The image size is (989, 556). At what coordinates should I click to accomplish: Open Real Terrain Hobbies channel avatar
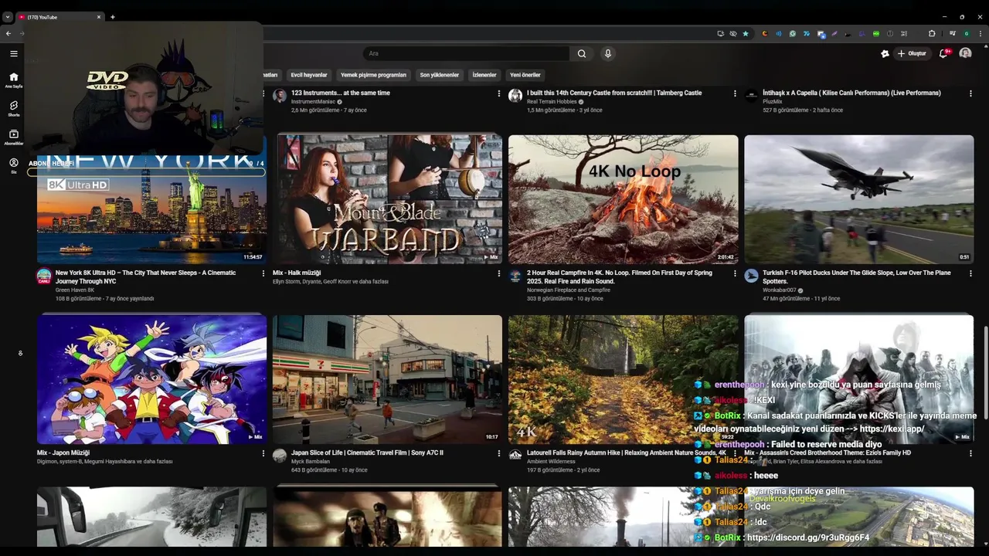[515, 96]
